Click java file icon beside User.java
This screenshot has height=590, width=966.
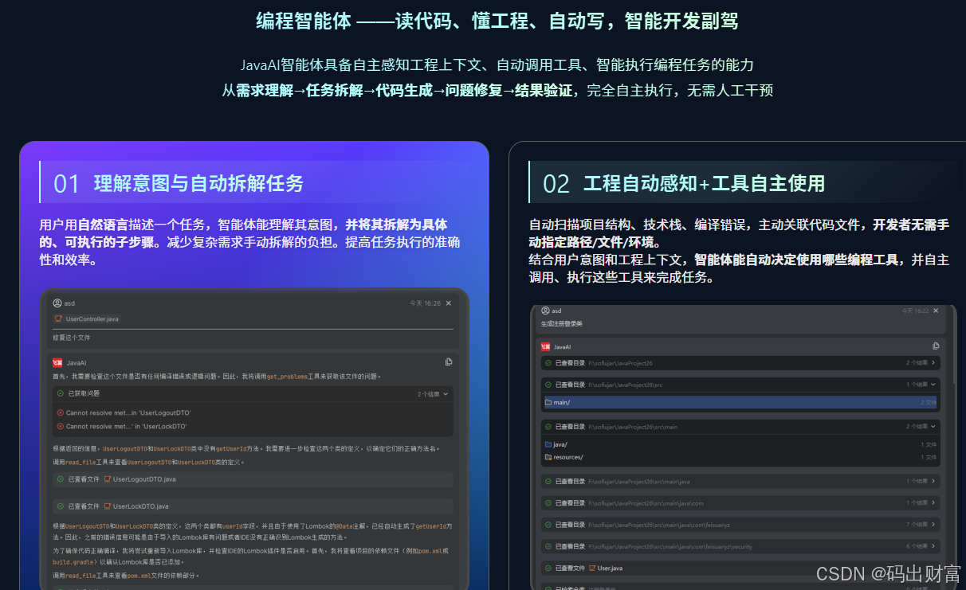click(x=592, y=569)
